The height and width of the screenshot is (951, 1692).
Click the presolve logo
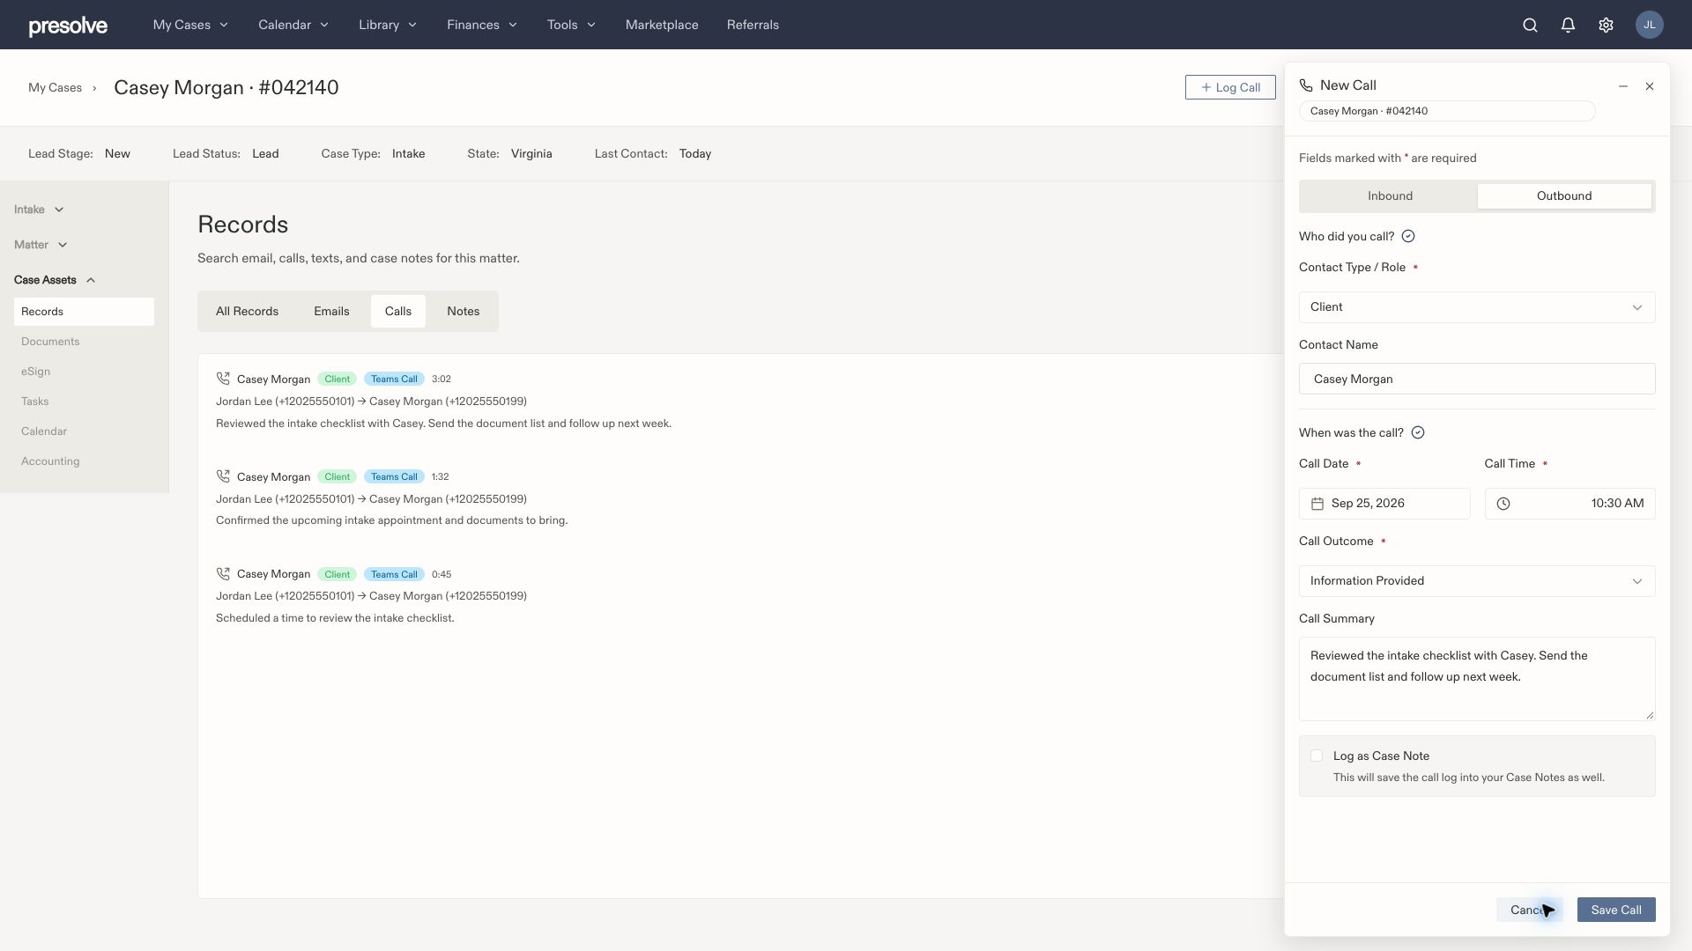pyautogui.click(x=68, y=26)
